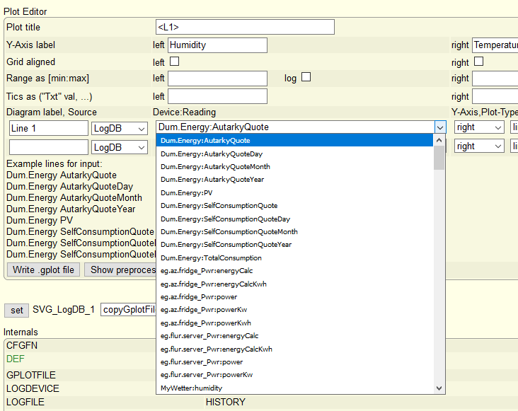Choose Dum.Energy:SelfConsumptionQuoteMonth option

294,232
